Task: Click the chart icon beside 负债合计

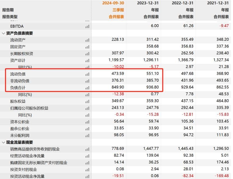Action: pos(87,88)
